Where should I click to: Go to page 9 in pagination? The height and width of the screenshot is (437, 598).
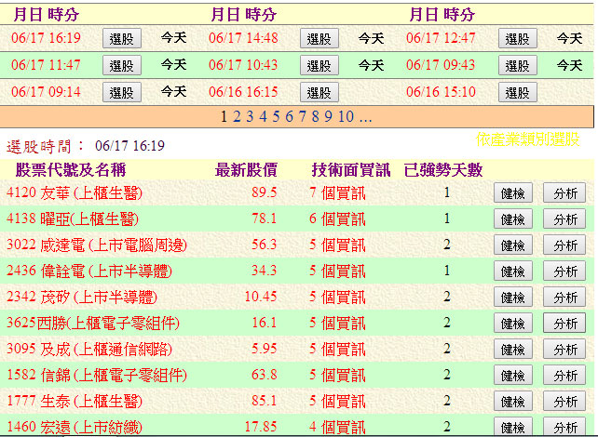(x=328, y=116)
